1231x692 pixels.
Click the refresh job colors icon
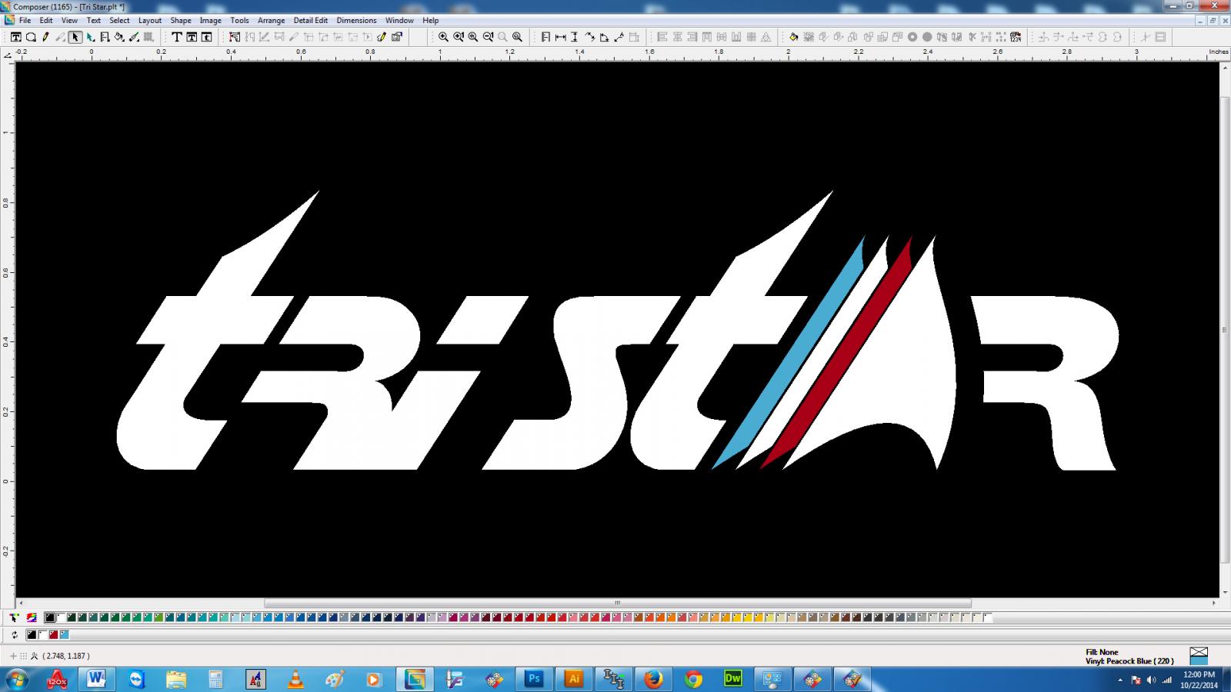click(x=15, y=635)
